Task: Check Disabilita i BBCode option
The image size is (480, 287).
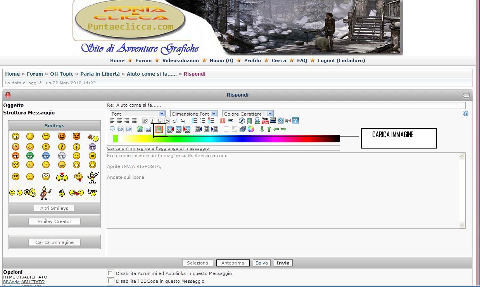Action: (111, 281)
